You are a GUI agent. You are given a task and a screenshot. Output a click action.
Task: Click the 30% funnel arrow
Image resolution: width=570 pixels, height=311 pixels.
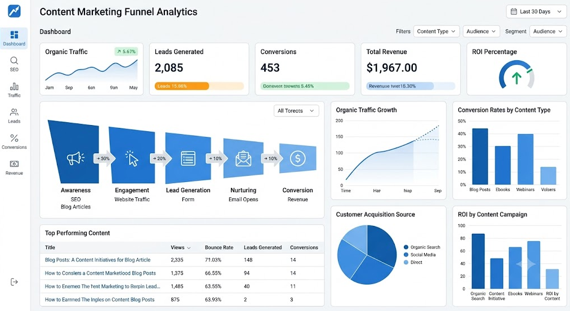(104, 158)
